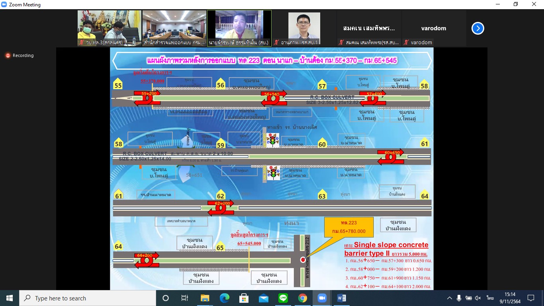
Task: Open LINE from the taskbar
Action: (283, 298)
